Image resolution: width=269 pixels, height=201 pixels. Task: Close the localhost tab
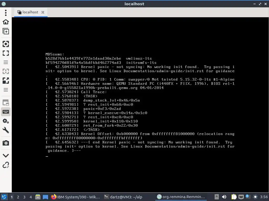pyautogui.click(x=43, y=12)
